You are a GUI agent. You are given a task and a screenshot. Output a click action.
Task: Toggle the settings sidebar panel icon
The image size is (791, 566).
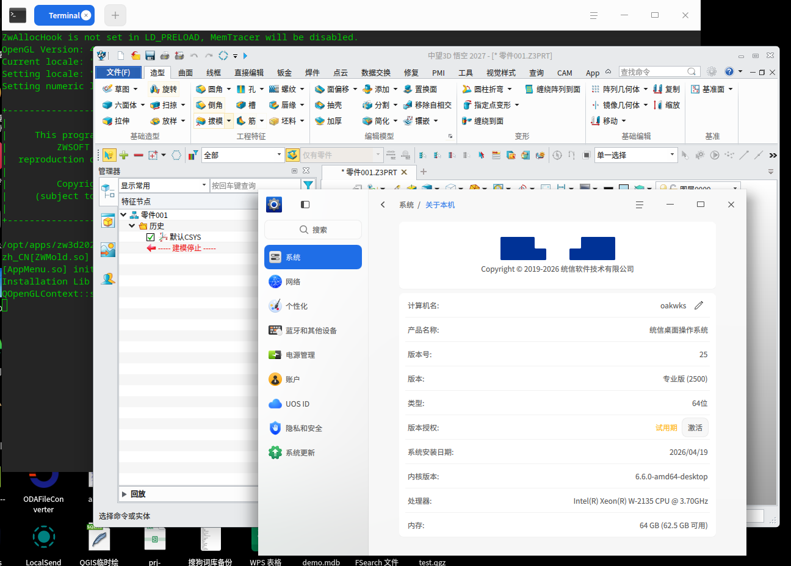305,205
